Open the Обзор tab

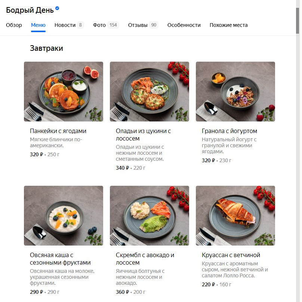click(x=14, y=25)
